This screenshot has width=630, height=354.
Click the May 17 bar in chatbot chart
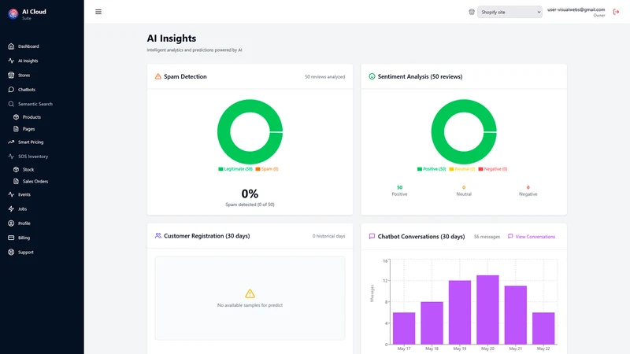[404, 328]
